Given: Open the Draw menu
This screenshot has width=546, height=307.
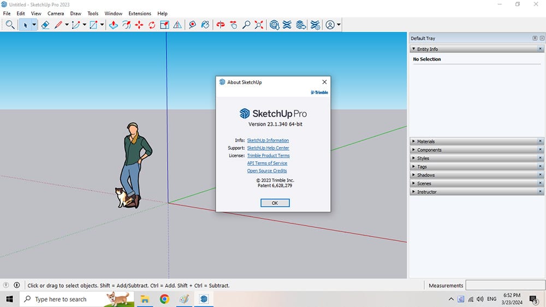Looking at the screenshot, I should pos(75,14).
